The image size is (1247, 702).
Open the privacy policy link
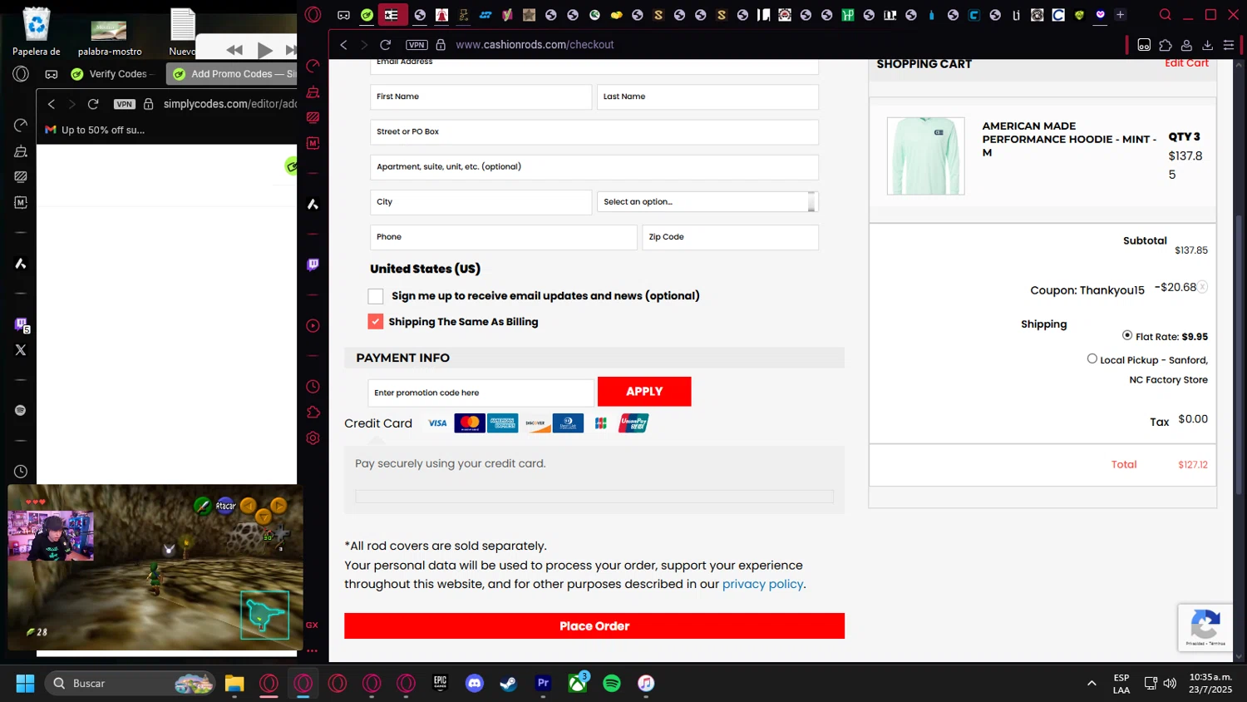tap(762, 584)
